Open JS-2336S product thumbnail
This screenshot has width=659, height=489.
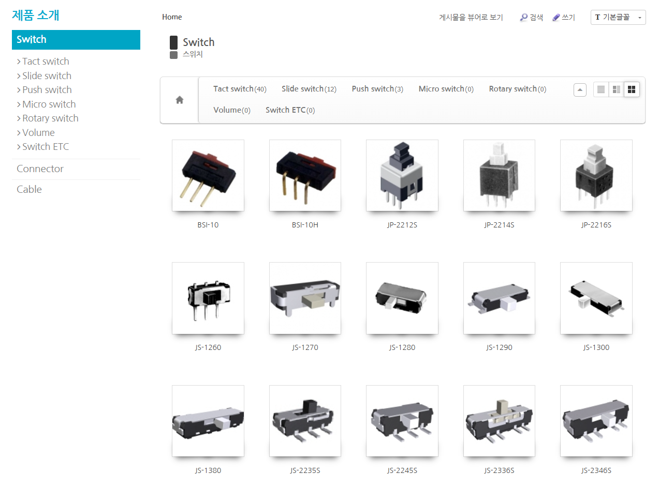(x=499, y=421)
